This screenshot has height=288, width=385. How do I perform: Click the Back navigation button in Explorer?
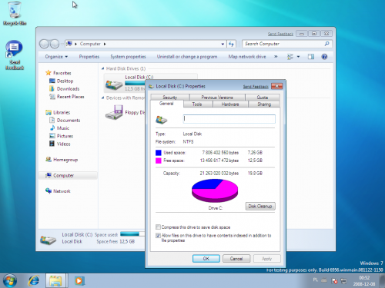tap(44, 44)
